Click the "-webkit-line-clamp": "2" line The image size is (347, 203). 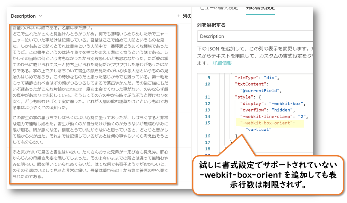tap(274, 117)
